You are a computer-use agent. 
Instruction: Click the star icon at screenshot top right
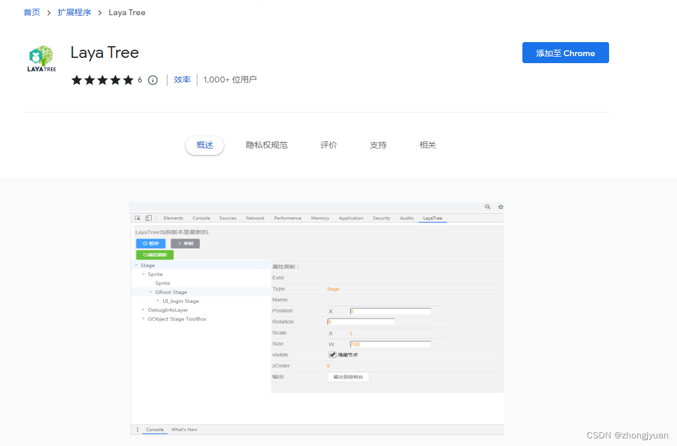500,207
